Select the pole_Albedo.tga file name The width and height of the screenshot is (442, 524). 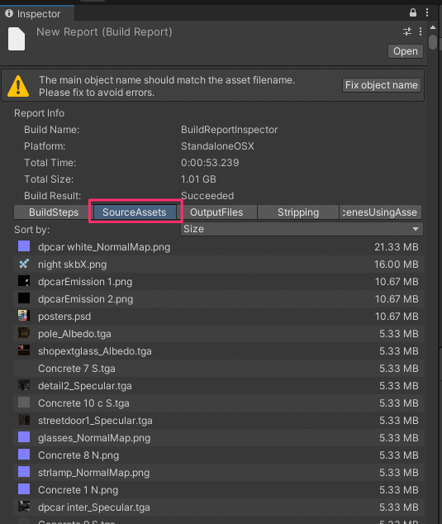tap(74, 334)
